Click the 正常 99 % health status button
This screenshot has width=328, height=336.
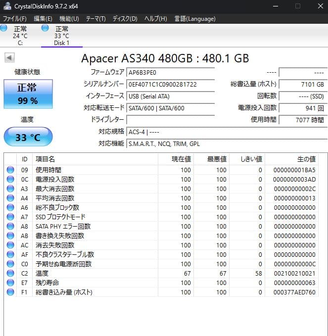tap(28, 94)
